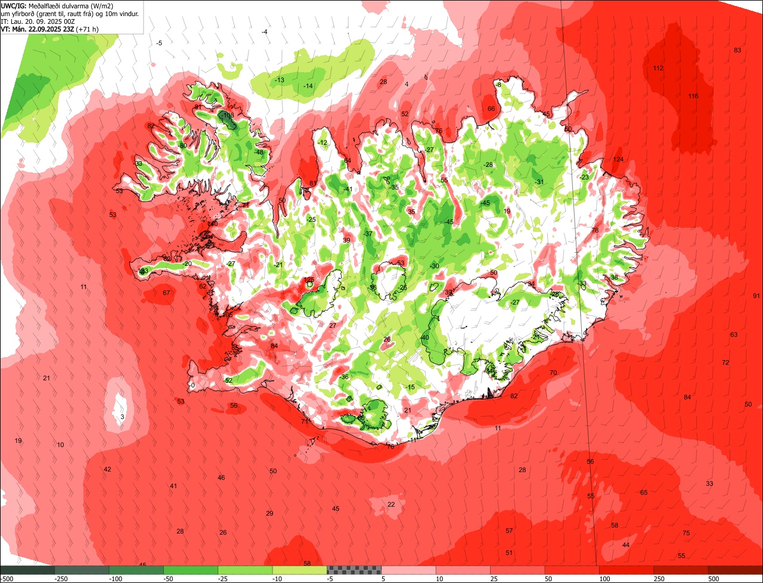Pick the darkest red swatch between 250 and 500
Viewport: 763px width, 583px height.
point(681,570)
